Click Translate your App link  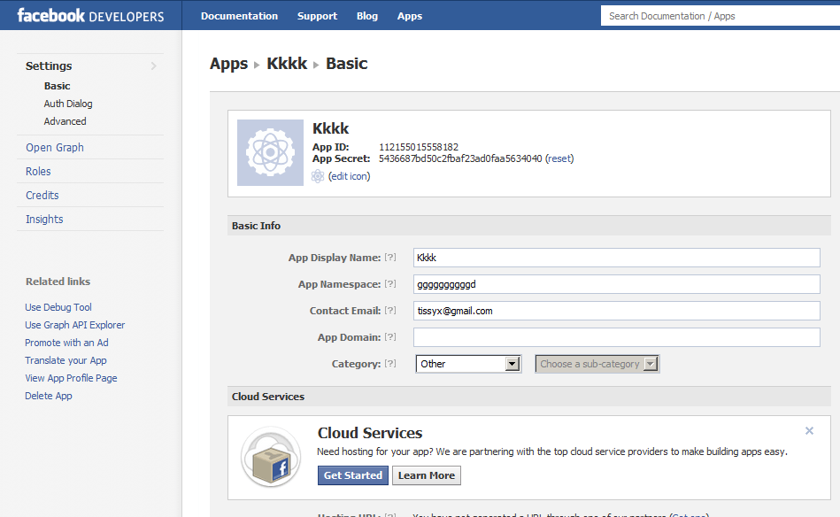click(66, 360)
